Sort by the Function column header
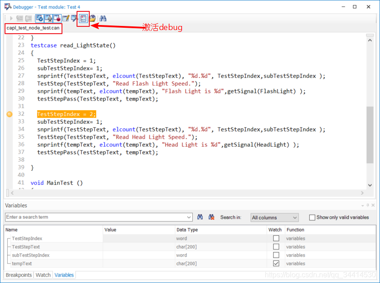Screen dimensions: 380x283 330,230
